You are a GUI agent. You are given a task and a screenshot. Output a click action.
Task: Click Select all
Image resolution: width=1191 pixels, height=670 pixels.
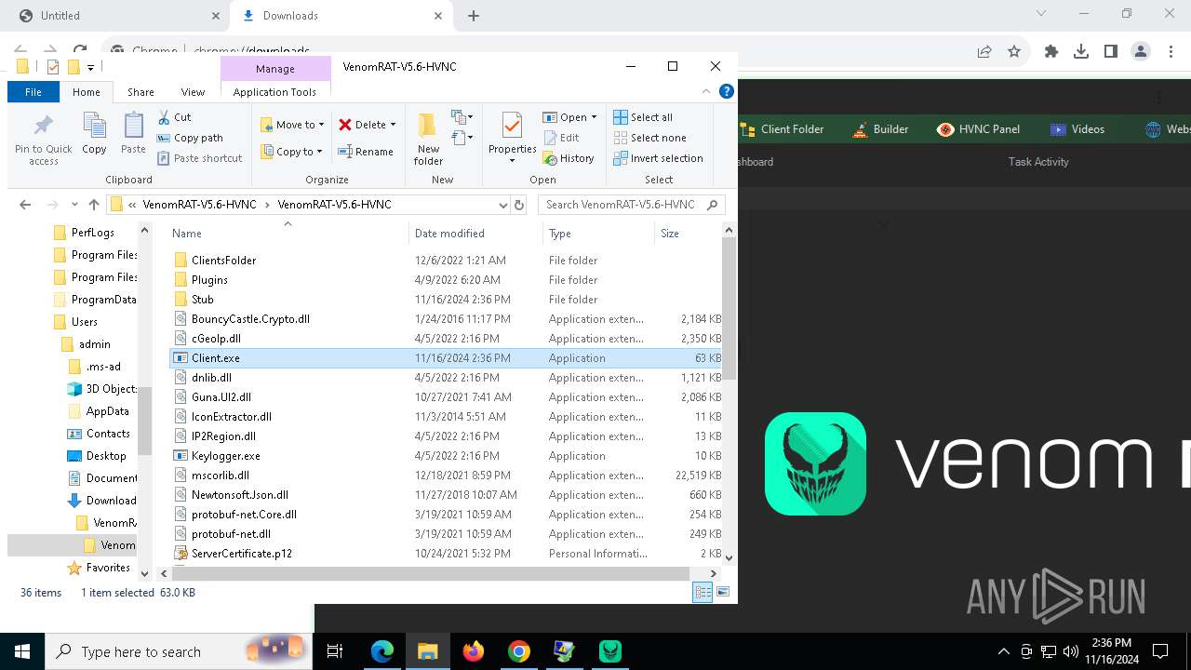pyautogui.click(x=643, y=117)
